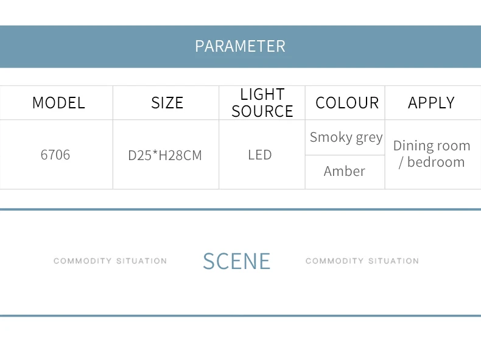Click the LED light source value

coord(259,155)
